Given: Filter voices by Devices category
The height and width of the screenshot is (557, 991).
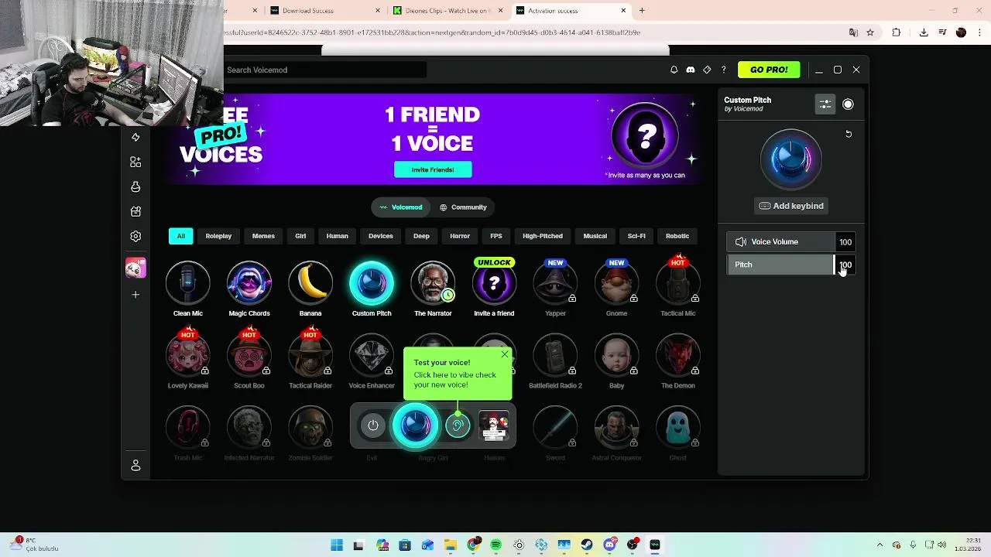Looking at the screenshot, I should click(380, 236).
